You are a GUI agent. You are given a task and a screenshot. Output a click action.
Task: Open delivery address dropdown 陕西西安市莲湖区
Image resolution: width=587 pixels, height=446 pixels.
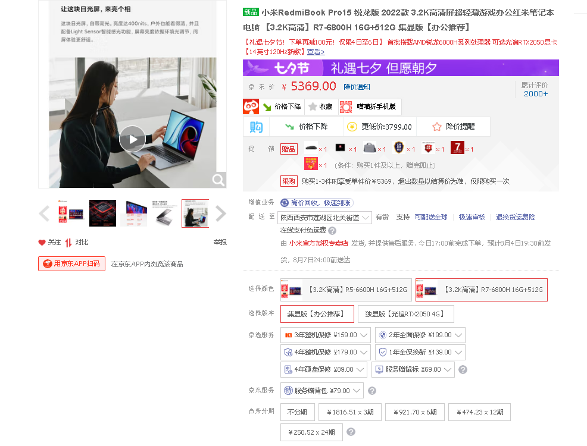click(324, 218)
